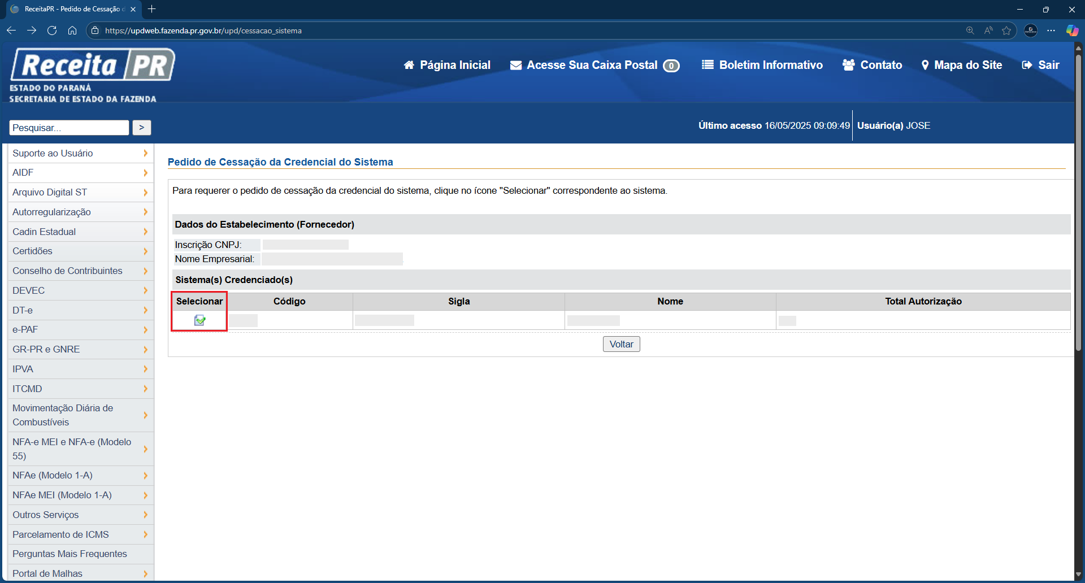The height and width of the screenshot is (583, 1085).
Task: Add page to favorites star
Action: click(1006, 31)
